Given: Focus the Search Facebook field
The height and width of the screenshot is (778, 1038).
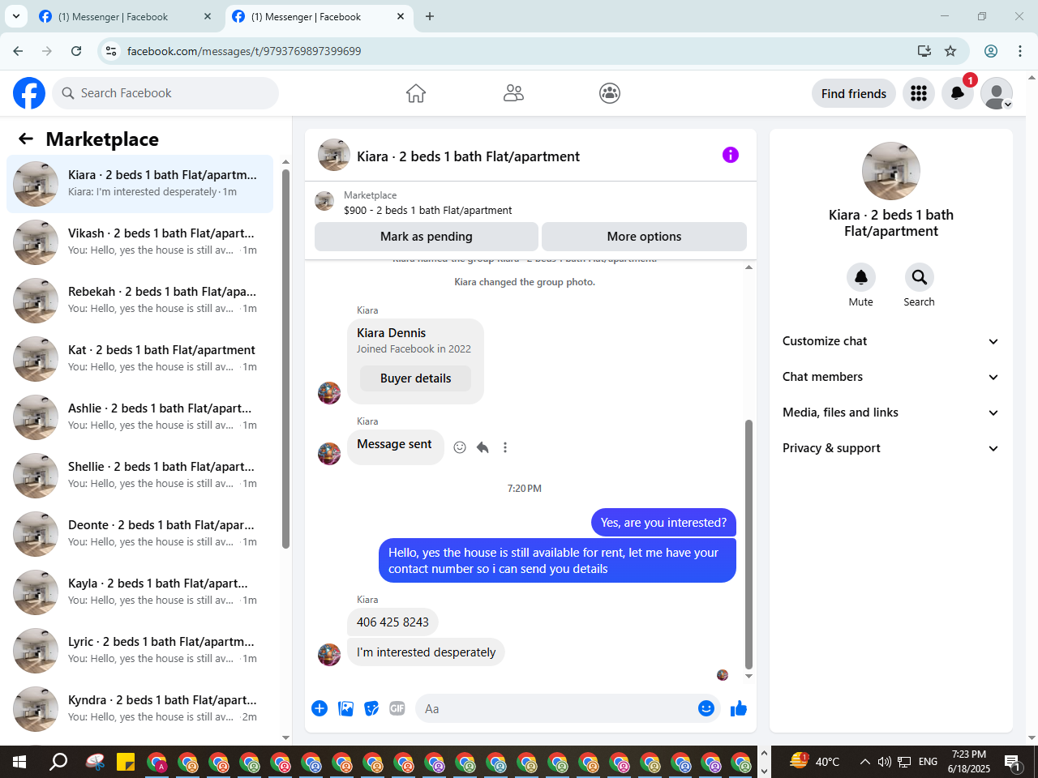Looking at the screenshot, I should pyautogui.click(x=165, y=93).
